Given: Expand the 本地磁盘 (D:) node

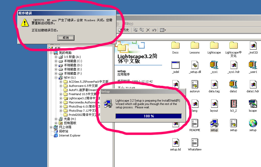Looking at the screenshot, I should tap(56, 65).
